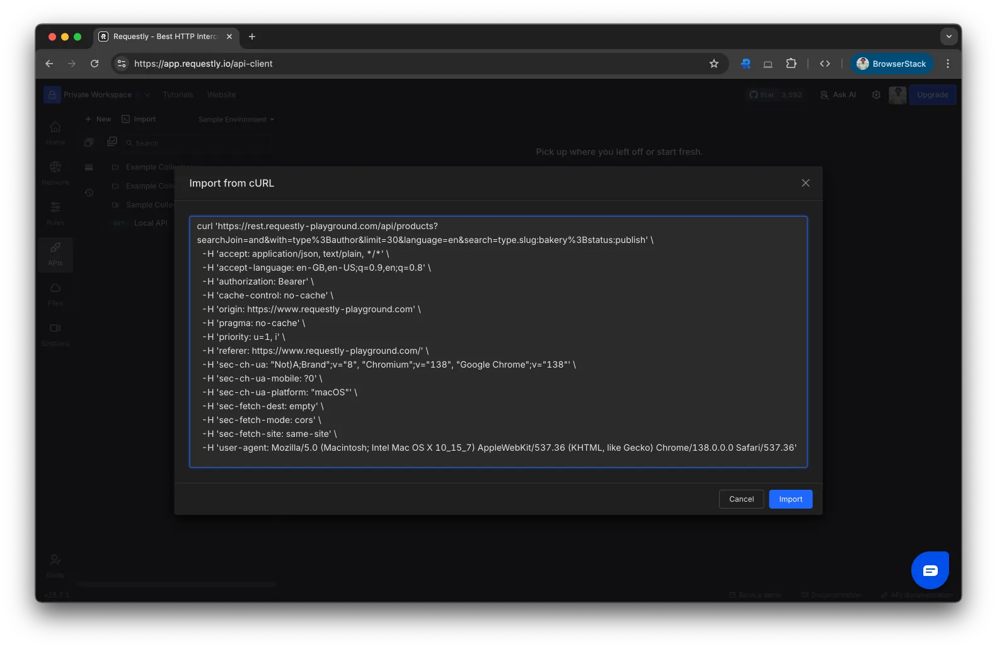The width and height of the screenshot is (997, 649).
Task: Open the chat support bubble
Action: (x=930, y=570)
